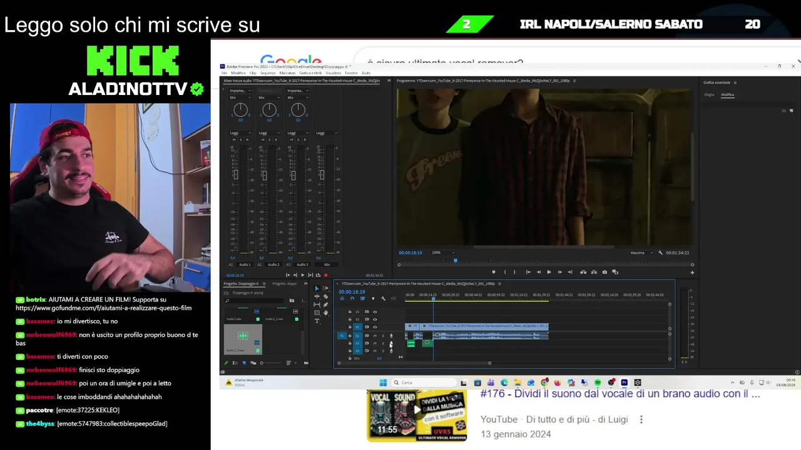
Task: Click the Extract button in Program monitor
Action: (x=594, y=272)
